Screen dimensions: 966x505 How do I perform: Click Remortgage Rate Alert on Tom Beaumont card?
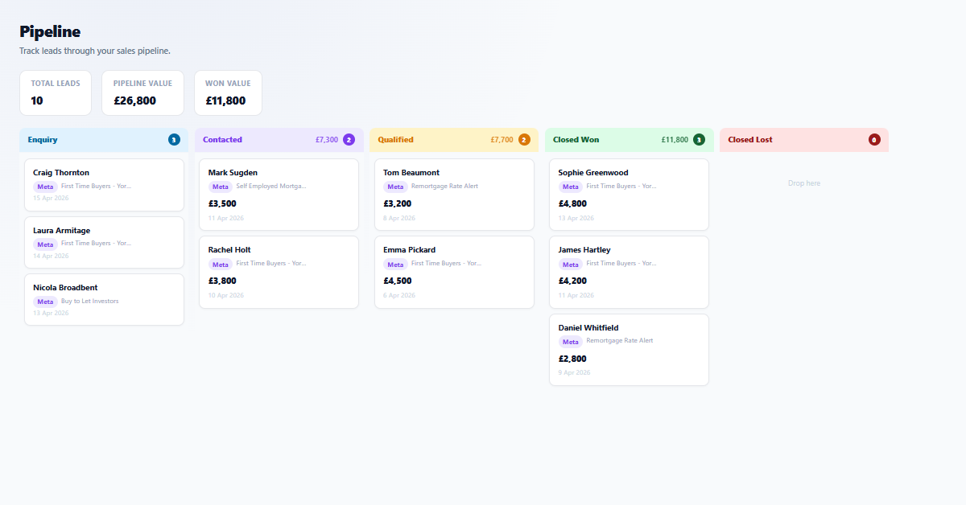(444, 187)
